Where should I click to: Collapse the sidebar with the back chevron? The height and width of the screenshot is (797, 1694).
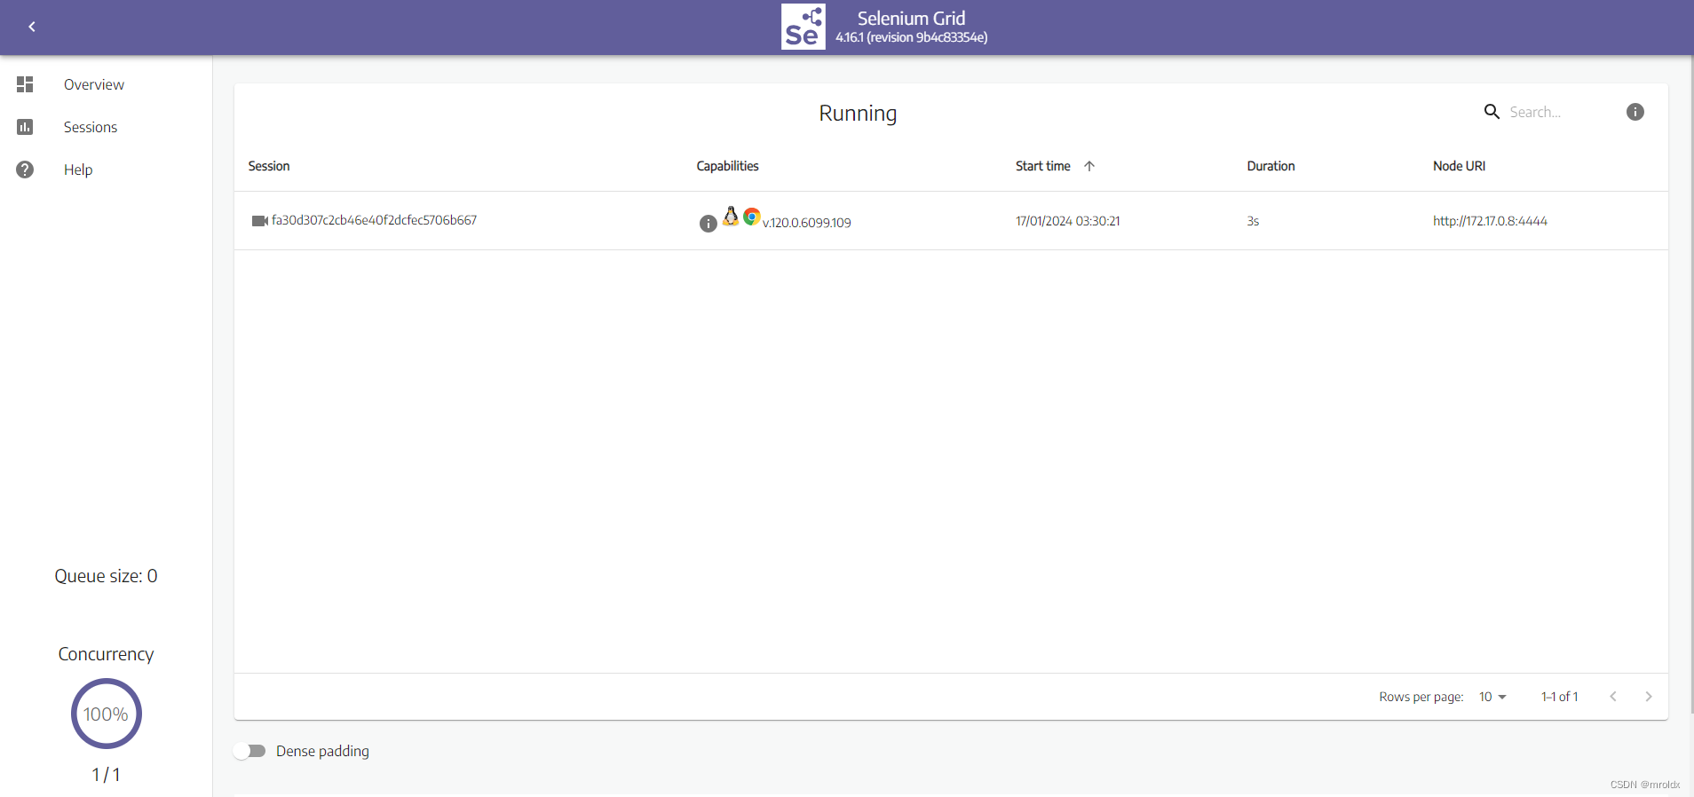point(32,27)
